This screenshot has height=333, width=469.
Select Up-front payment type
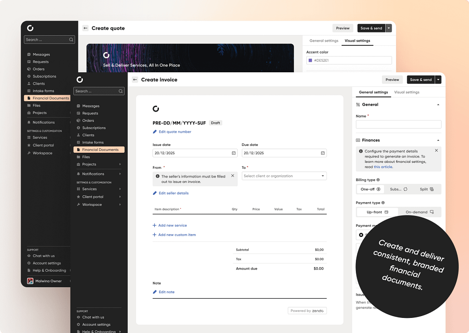377,212
